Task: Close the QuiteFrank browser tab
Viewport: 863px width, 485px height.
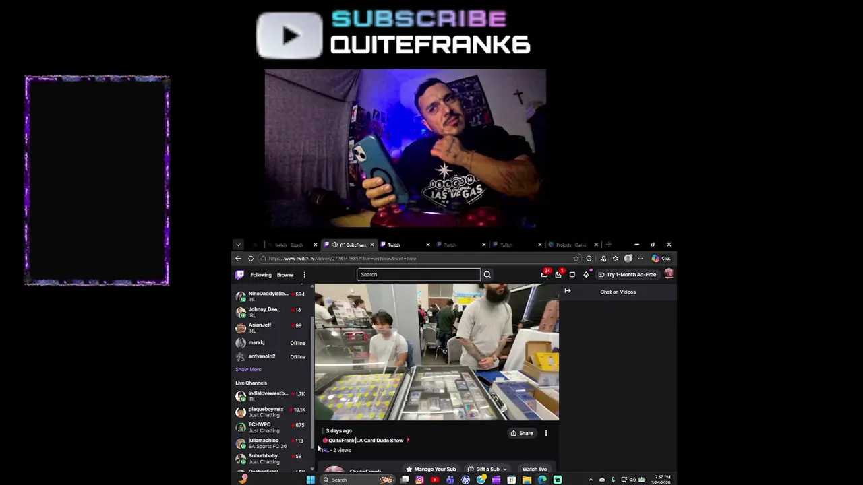Action: pyautogui.click(x=371, y=245)
